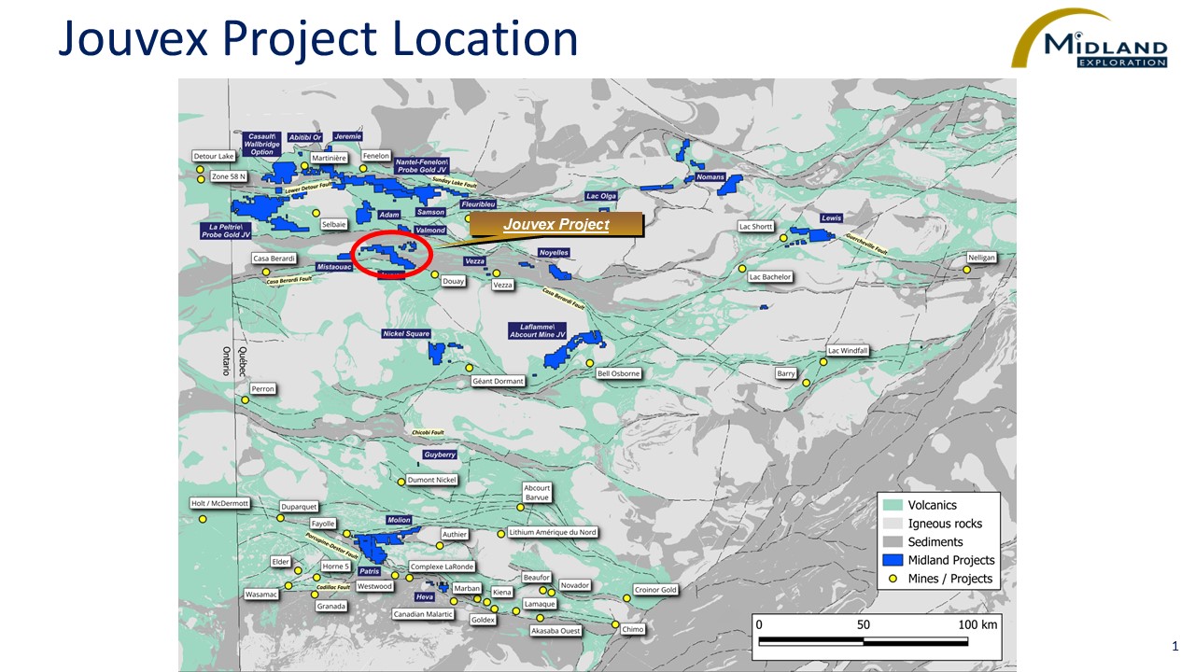Select the "Canadian Malartic" mine label
The height and width of the screenshot is (672, 1195).
pos(423,614)
